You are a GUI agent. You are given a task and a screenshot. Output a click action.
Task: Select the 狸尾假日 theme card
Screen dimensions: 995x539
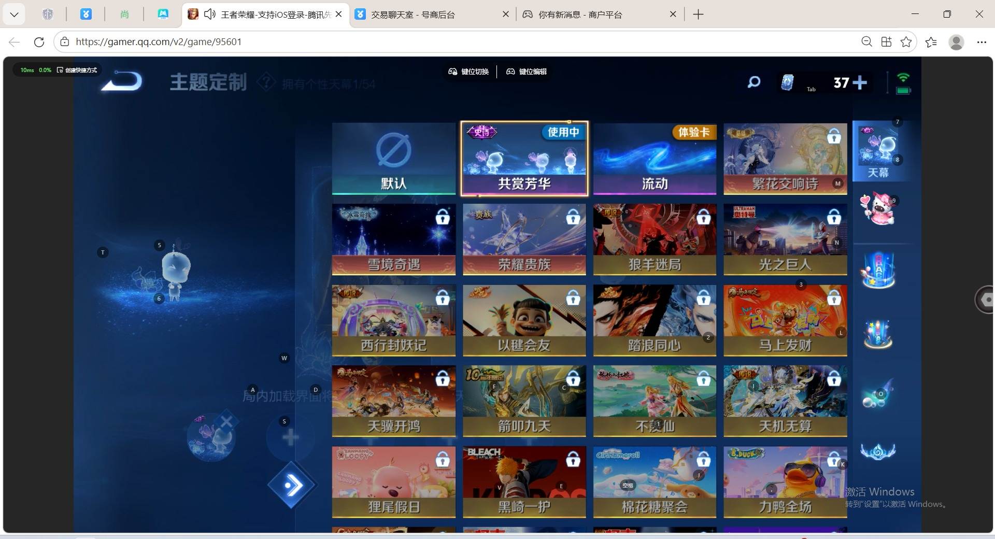click(x=394, y=482)
